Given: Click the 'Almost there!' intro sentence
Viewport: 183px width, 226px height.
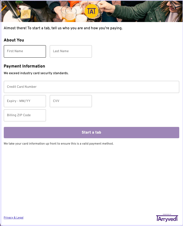Looking at the screenshot, I should coord(63,28).
